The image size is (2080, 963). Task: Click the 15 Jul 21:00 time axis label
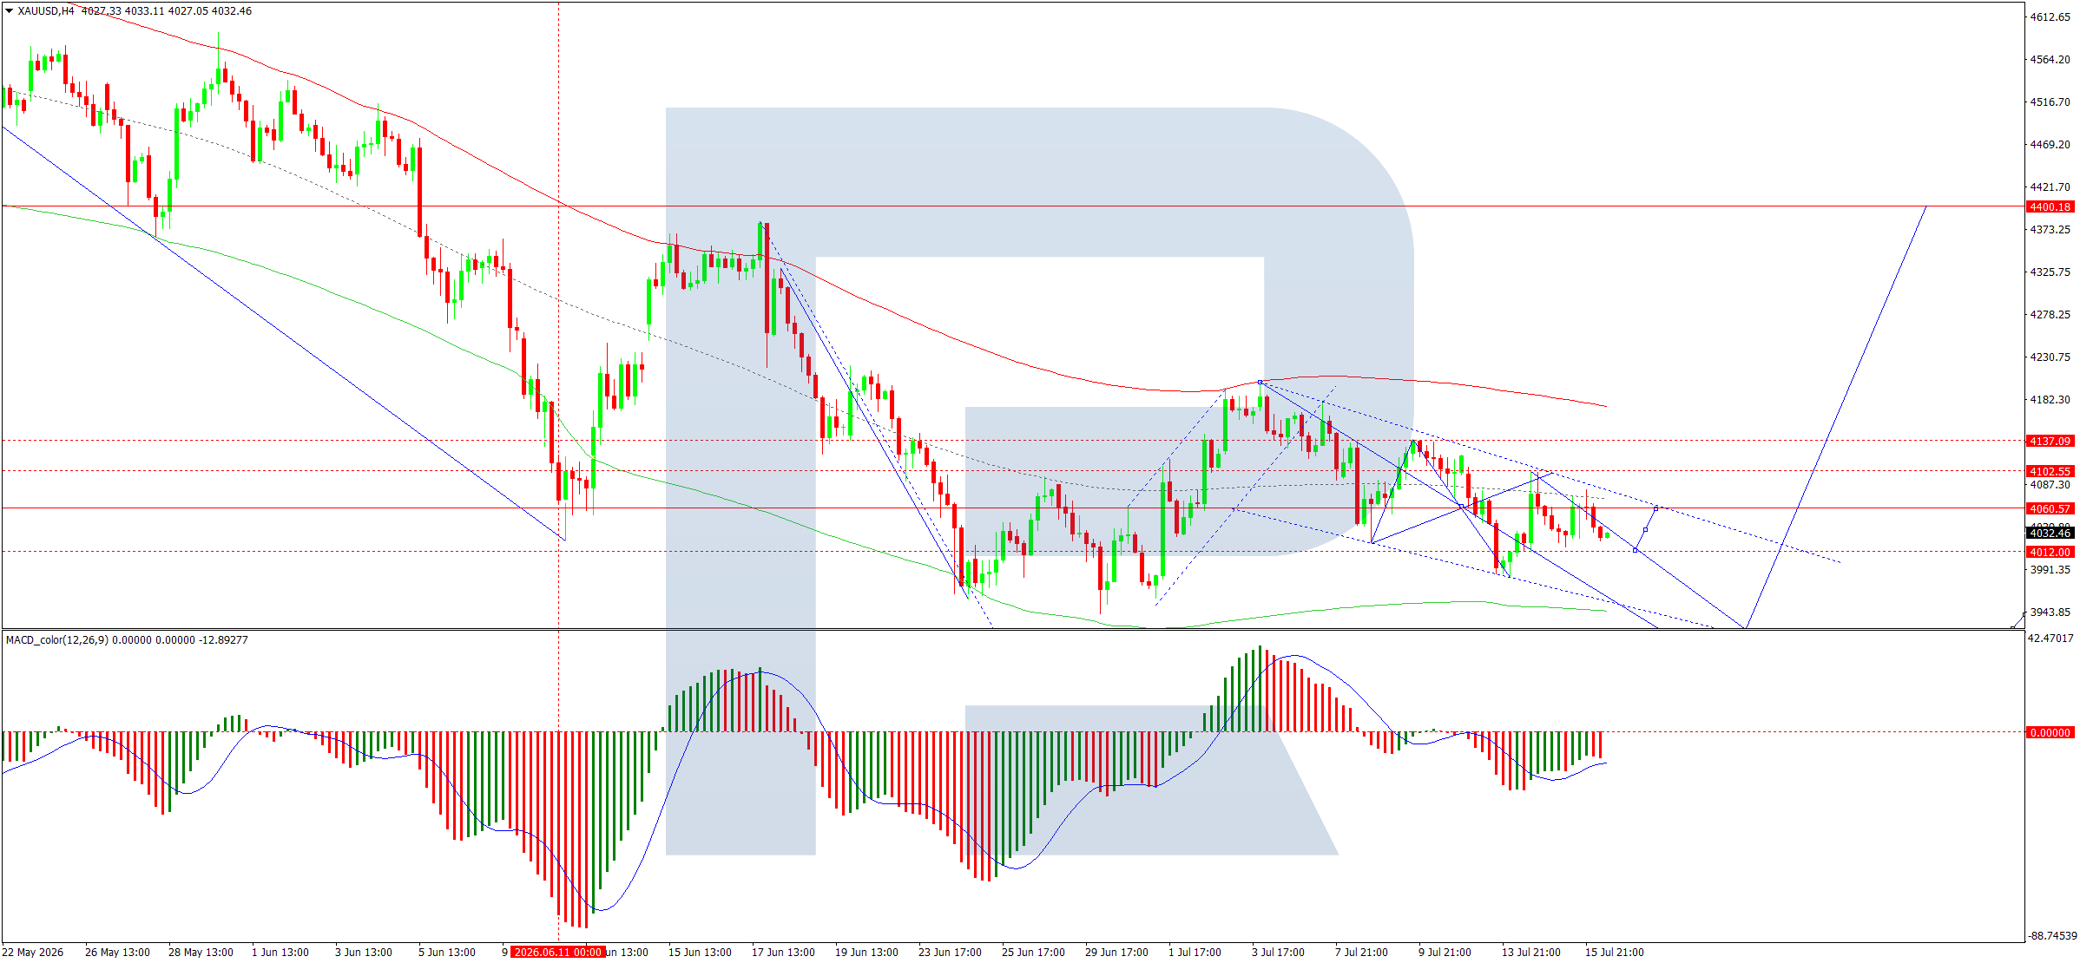pos(1614,952)
